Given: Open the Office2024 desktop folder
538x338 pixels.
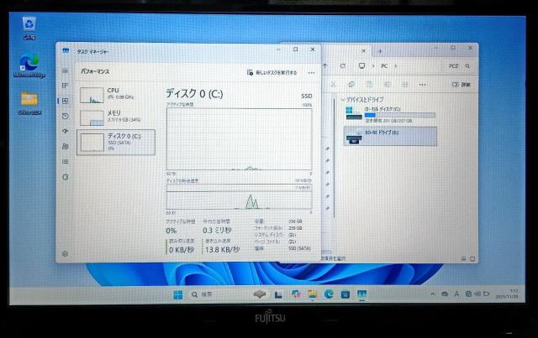Looking at the screenshot, I should coord(29,103).
